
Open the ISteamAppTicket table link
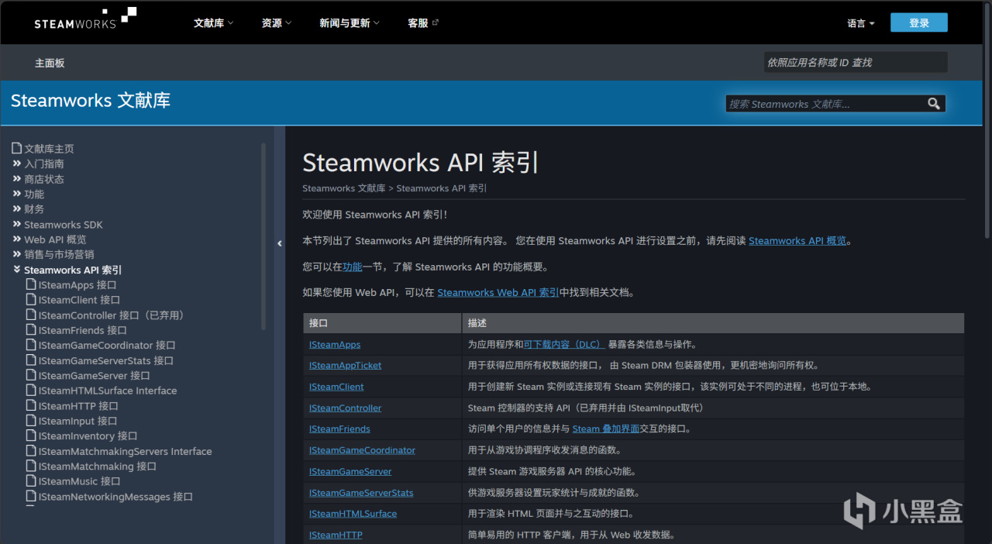pyautogui.click(x=345, y=365)
